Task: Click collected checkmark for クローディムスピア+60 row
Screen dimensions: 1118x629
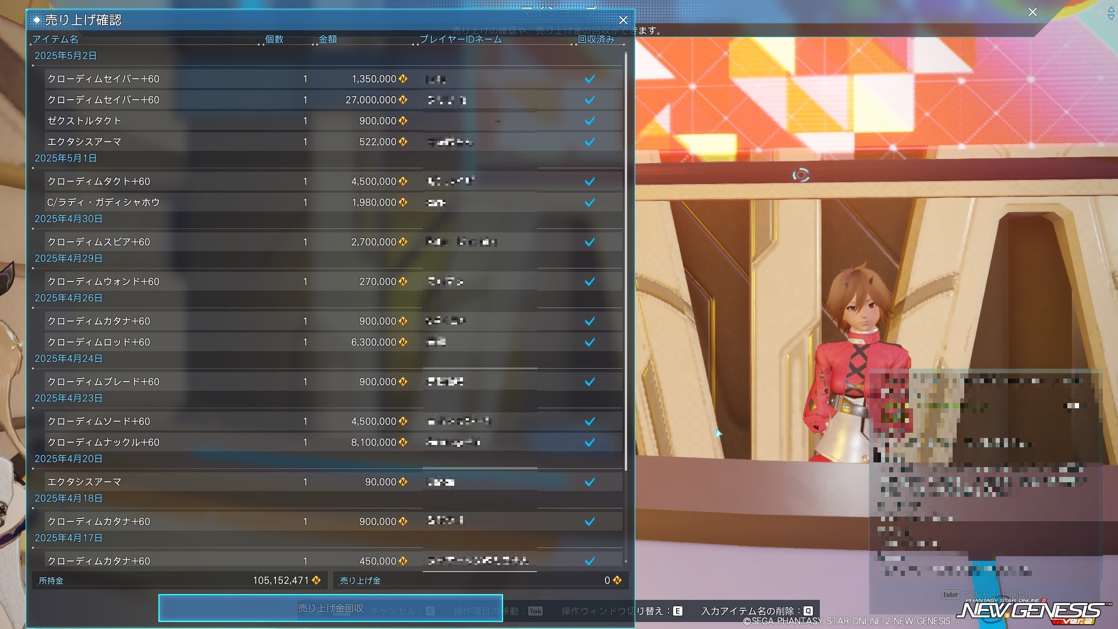Action: click(590, 242)
